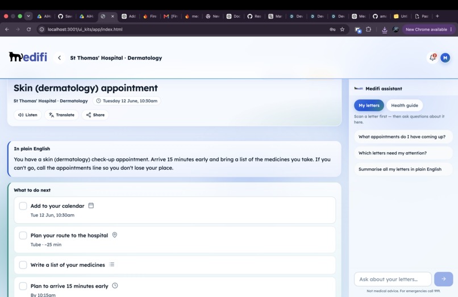Click the New Chrome available button
This screenshot has width=458, height=297.
click(428, 30)
